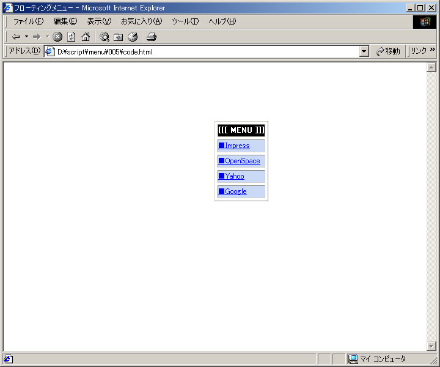
Task: Print the page with the printer icon
Action: click(152, 37)
